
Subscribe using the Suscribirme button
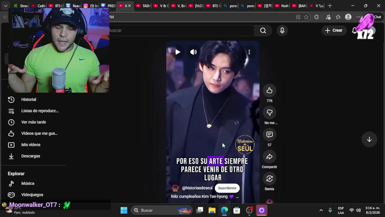pos(227,188)
